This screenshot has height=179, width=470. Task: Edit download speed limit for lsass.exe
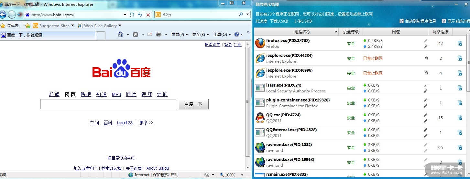pyautogui.click(x=425, y=85)
